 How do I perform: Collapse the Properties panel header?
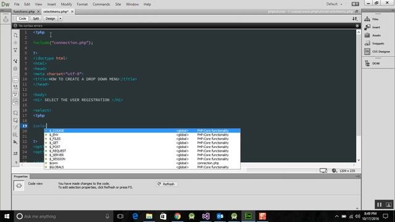coord(20,176)
